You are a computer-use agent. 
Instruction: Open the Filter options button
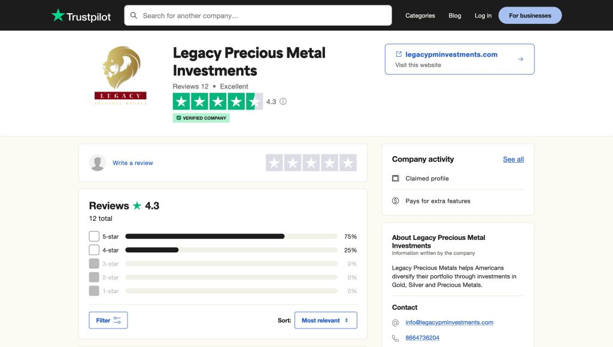point(108,321)
